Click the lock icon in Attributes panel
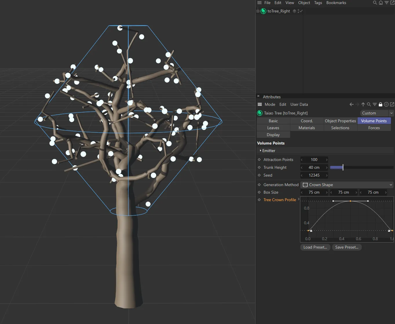 click(x=381, y=104)
